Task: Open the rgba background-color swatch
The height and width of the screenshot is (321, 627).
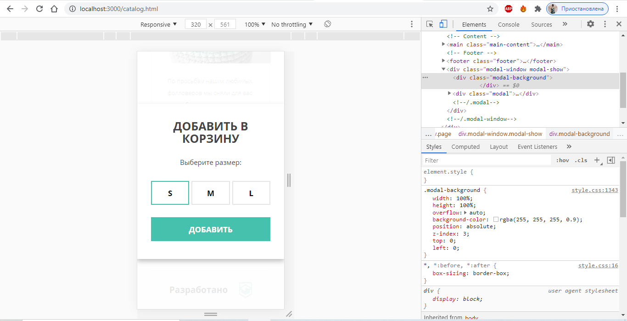Action: pyautogui.click(x=496, y=220)
